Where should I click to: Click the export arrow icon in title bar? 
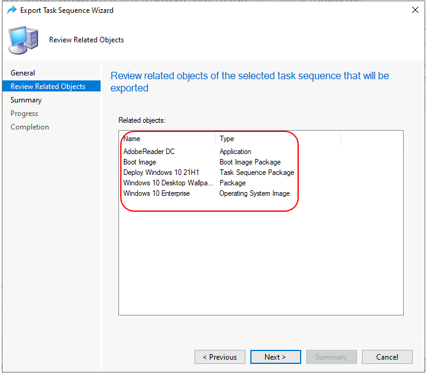tap(12, 10)
